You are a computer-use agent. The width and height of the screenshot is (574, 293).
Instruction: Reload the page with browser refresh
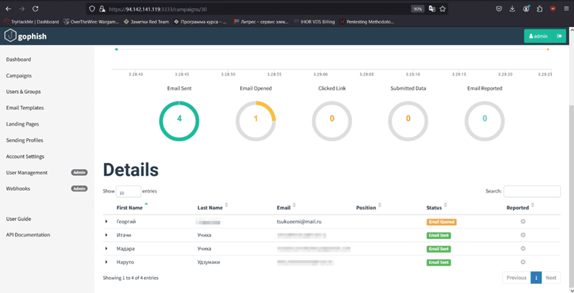35,9
